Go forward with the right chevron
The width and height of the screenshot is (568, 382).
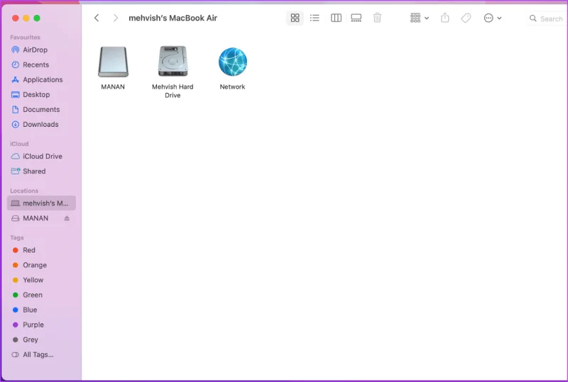click(115, 18)
